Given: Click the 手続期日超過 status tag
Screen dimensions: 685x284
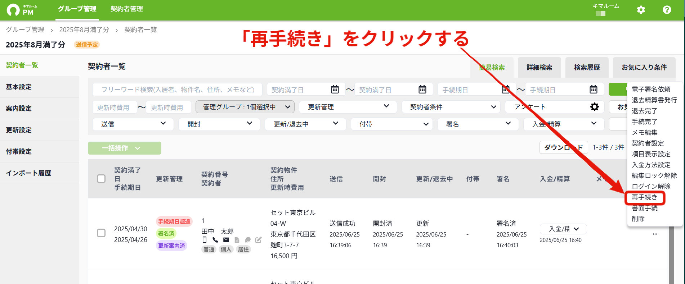Looking at the screenshot, I should click(174, 221).
